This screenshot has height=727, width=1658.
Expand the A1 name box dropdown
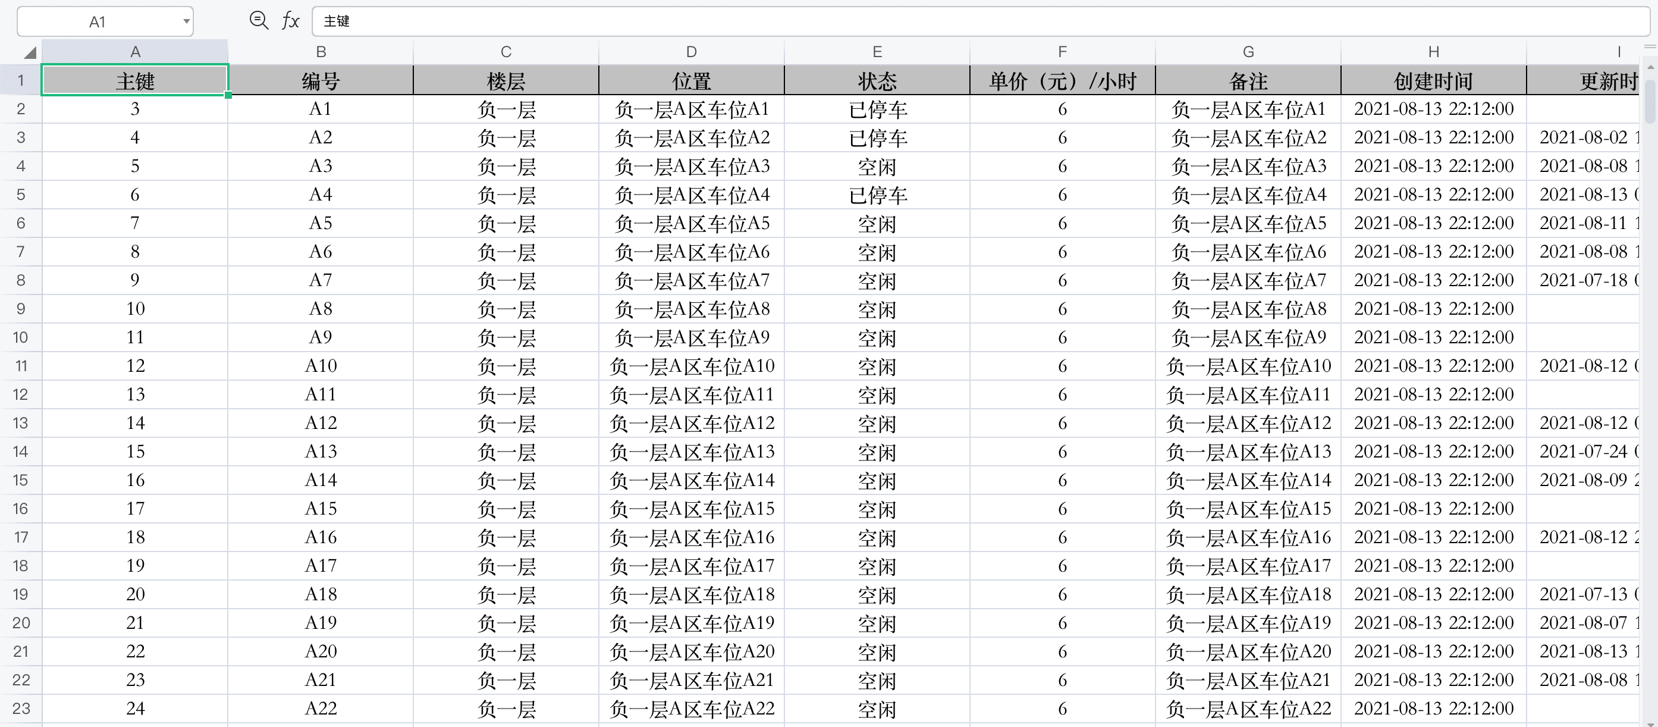pyautogui.click(x=186, y=21)
